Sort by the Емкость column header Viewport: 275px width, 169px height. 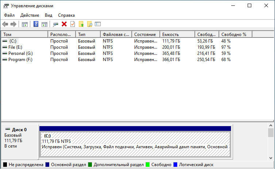pyautogui.click(x=178, y=35)
